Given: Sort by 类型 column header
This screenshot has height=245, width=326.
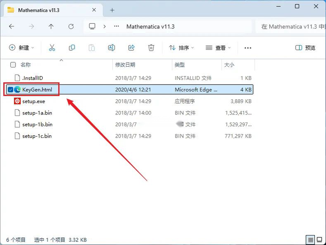Looking at the screenshot, I should 180,65.
